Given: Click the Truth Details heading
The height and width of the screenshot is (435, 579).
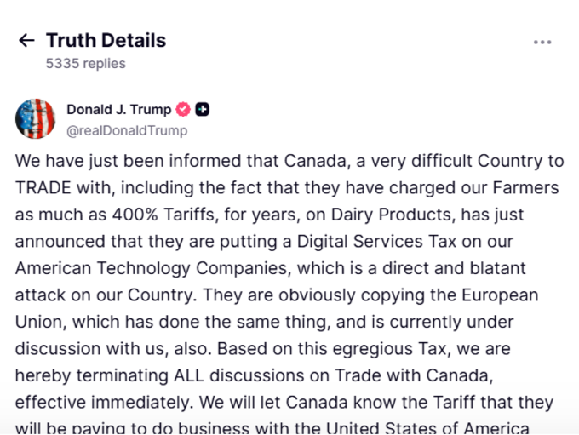Looking at the screenshot, I should [x=106, y=40].
